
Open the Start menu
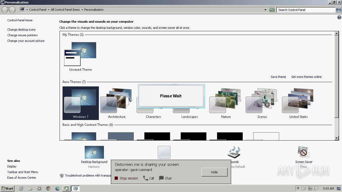7,189
